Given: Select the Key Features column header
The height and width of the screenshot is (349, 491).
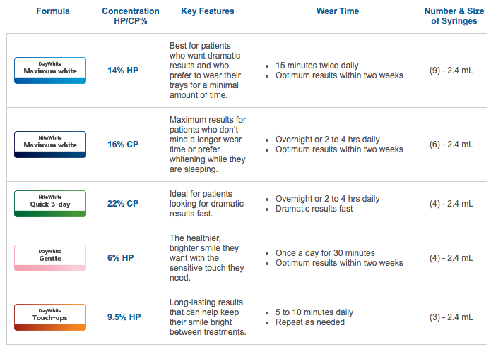Looking at the screenshot, I should point(208,11).
